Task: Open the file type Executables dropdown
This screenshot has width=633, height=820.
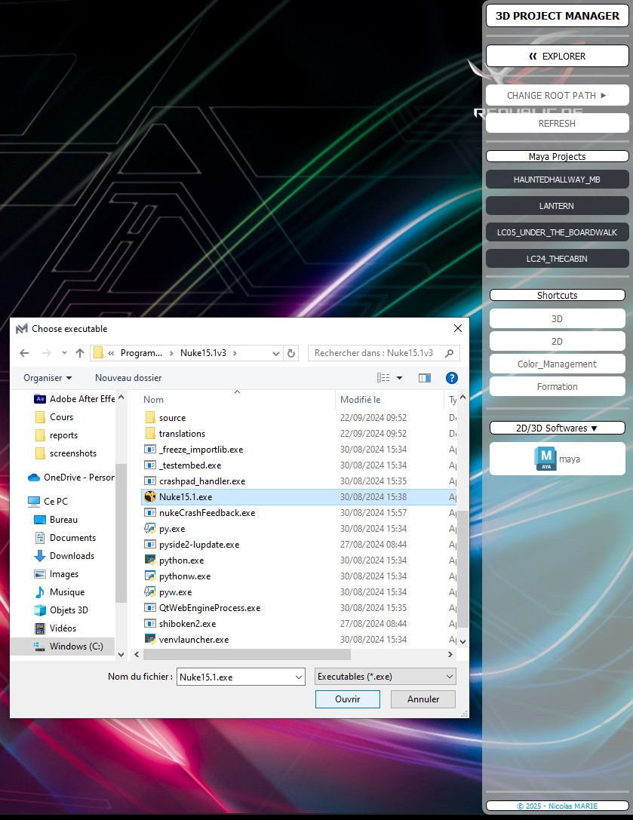Action: [385, 677]
